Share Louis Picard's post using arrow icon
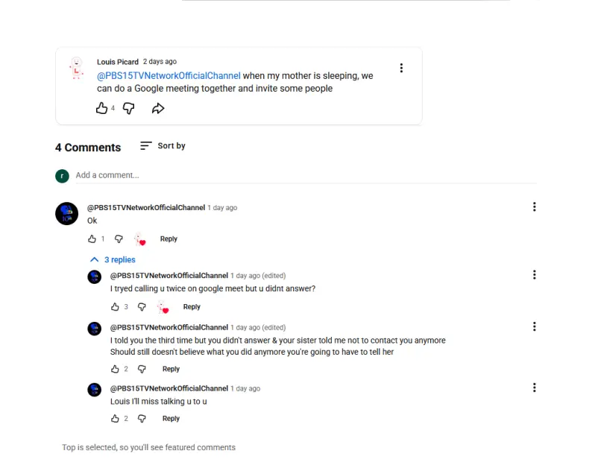 point(158,109)
